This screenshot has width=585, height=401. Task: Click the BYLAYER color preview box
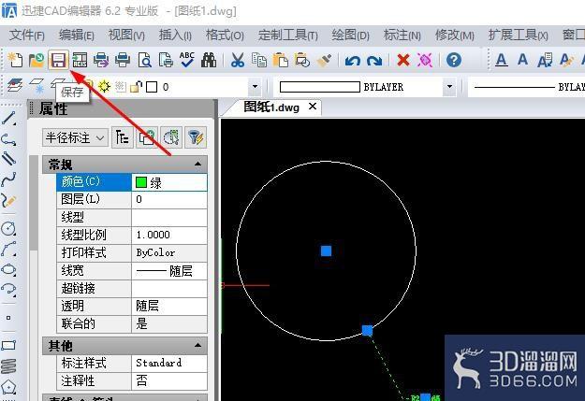320,87
